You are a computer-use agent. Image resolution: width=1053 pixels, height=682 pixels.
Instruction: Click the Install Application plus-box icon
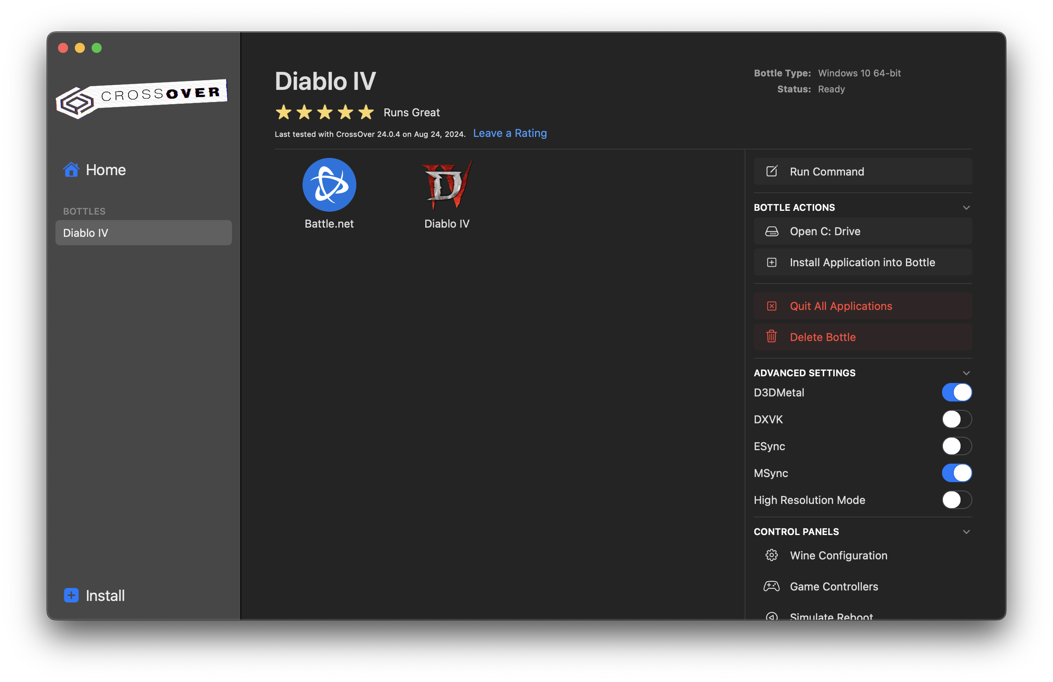[x=771, y=262]
